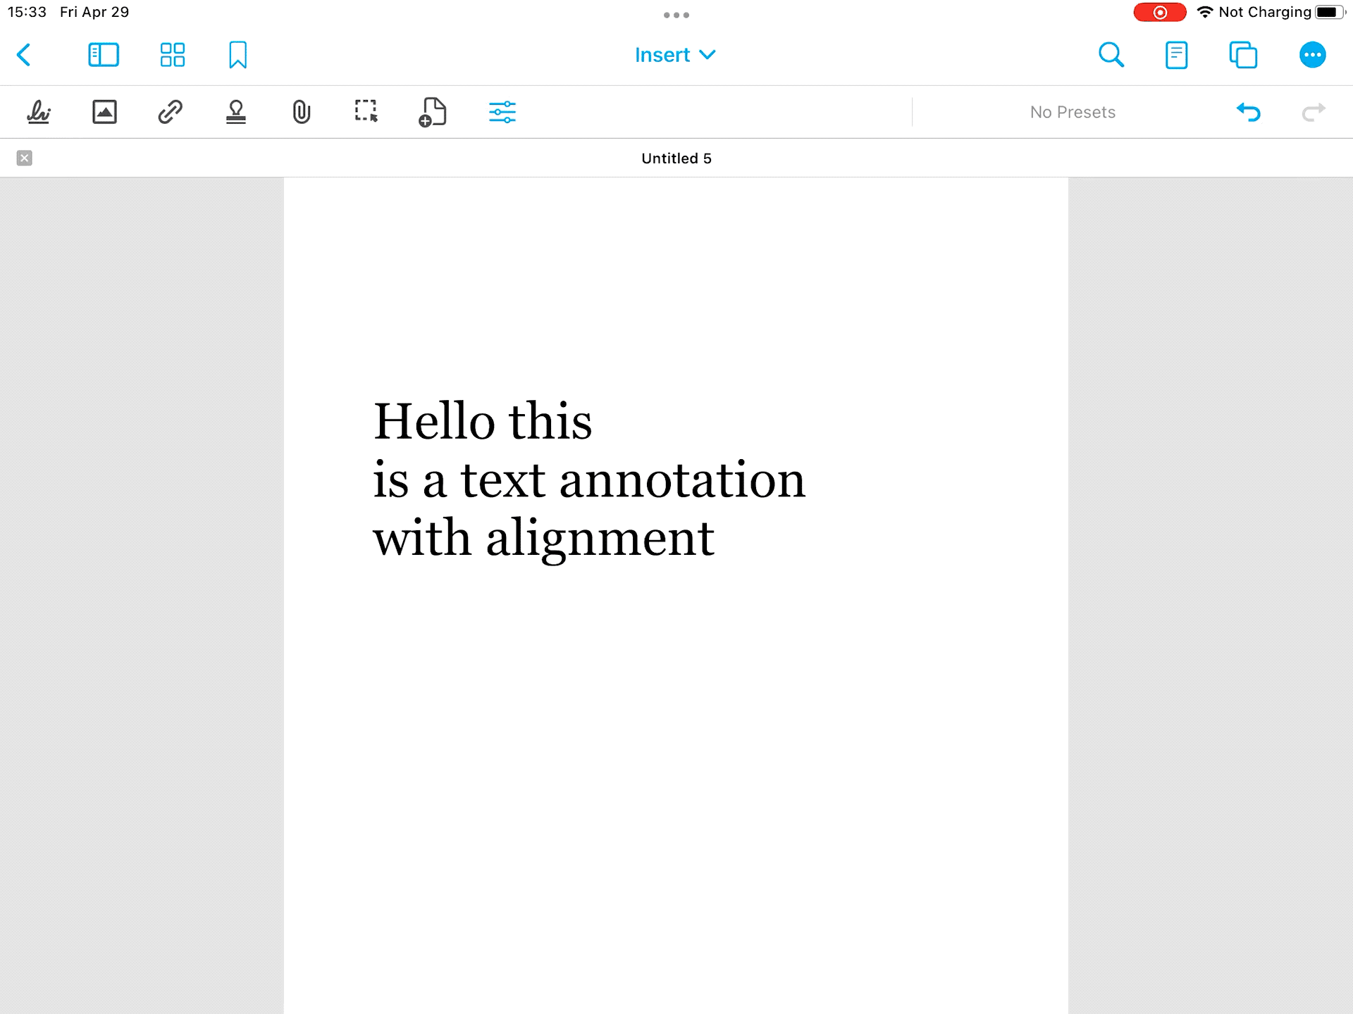Viewport: 1353px width, 1014px height.
Task: Open the annotation inspector sliders icon
Action: 502,112
